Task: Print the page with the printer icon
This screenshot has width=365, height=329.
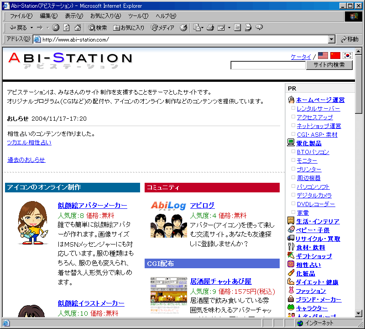Action: [210, 27]
